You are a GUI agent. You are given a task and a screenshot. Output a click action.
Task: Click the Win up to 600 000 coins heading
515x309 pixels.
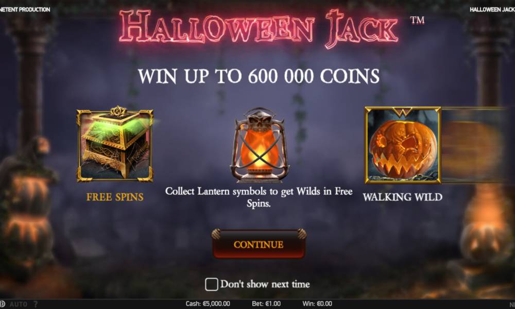coord(259,76)
